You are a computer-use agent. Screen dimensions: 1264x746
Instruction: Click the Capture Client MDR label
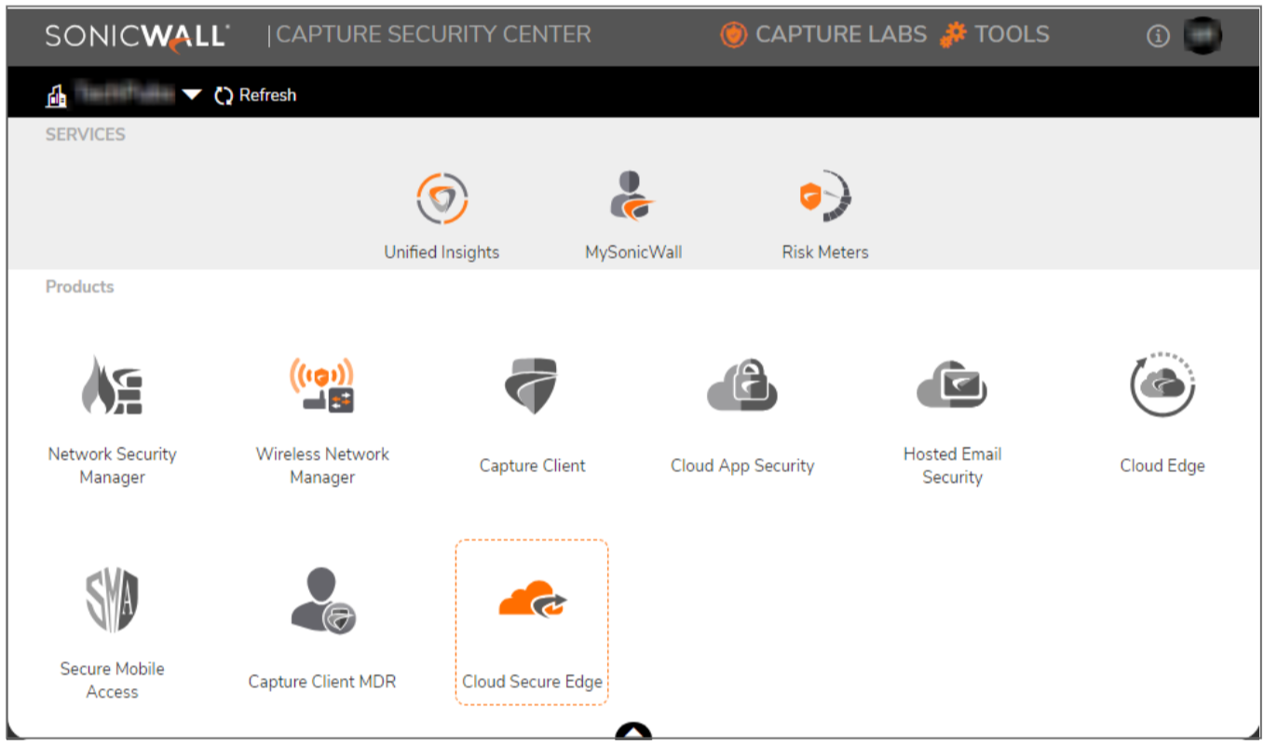click(322, 682)
